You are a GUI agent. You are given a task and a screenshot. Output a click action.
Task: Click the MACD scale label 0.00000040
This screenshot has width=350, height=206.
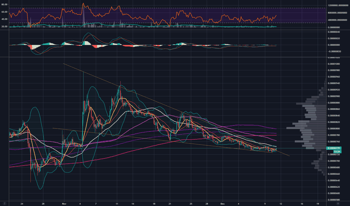tap(333, 32)
